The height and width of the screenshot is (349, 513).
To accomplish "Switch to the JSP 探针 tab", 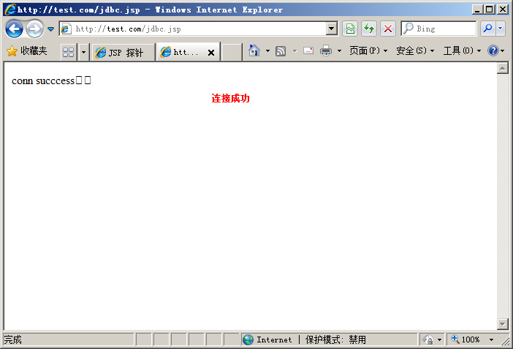I will [x=122, y=52].
